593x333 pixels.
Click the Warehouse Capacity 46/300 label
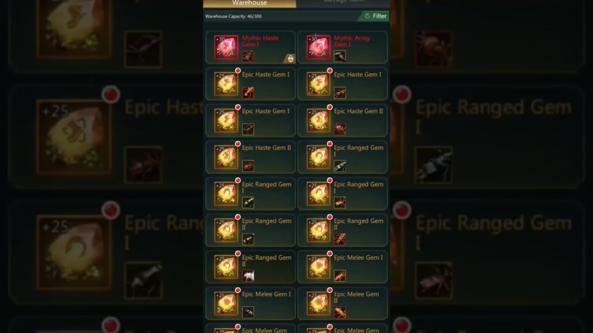[233, 16]
